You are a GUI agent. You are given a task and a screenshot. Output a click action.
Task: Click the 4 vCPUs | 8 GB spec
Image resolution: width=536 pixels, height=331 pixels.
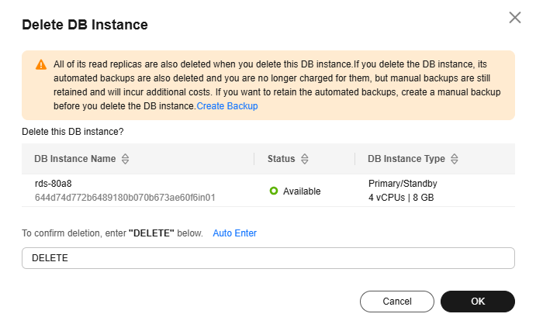401,198
